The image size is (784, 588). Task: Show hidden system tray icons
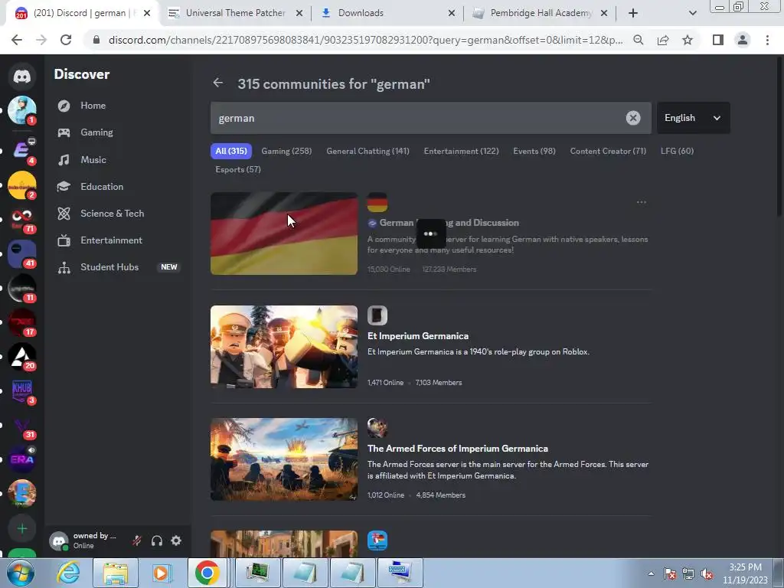[x=651, y=573]
